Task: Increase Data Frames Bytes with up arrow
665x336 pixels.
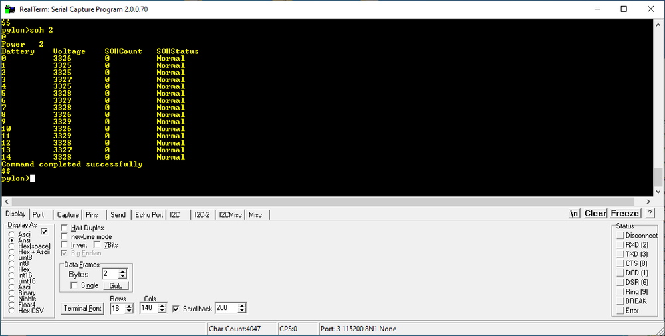Action: tap(122, 271)
